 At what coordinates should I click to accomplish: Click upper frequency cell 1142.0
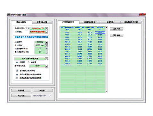[x=90, y=42]
